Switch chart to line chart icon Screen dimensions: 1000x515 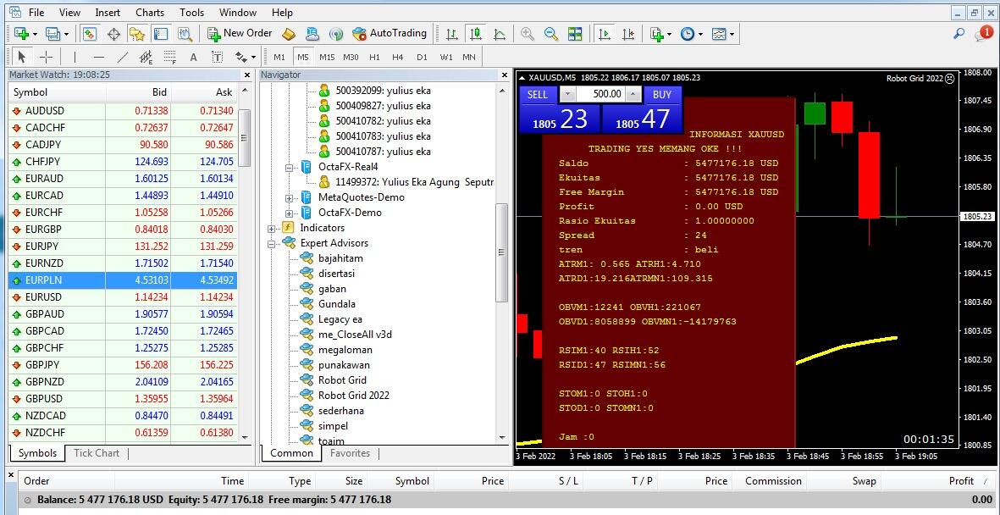pos(500,33)
